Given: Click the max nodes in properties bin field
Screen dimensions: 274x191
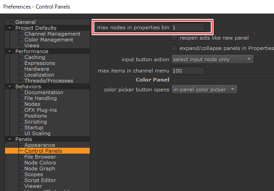Looking at the screenshot, I should point(191,27).
